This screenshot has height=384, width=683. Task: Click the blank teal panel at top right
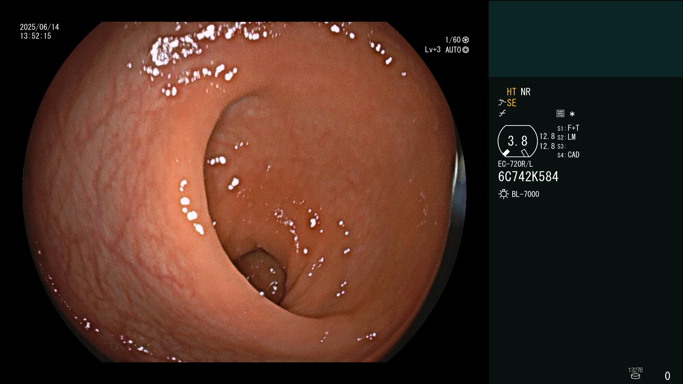pos(586,38)
